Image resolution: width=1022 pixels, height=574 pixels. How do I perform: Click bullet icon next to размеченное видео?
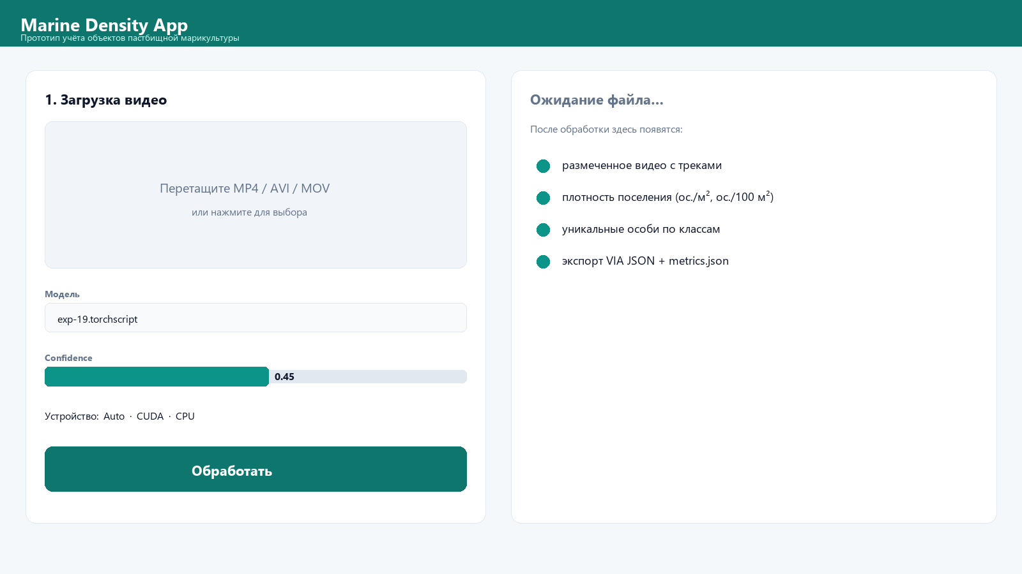(x=544, y=166)
